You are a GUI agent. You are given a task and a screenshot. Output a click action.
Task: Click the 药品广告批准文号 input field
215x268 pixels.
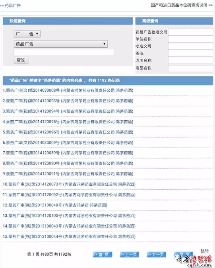pyautogui.click(x=191, y=32)
